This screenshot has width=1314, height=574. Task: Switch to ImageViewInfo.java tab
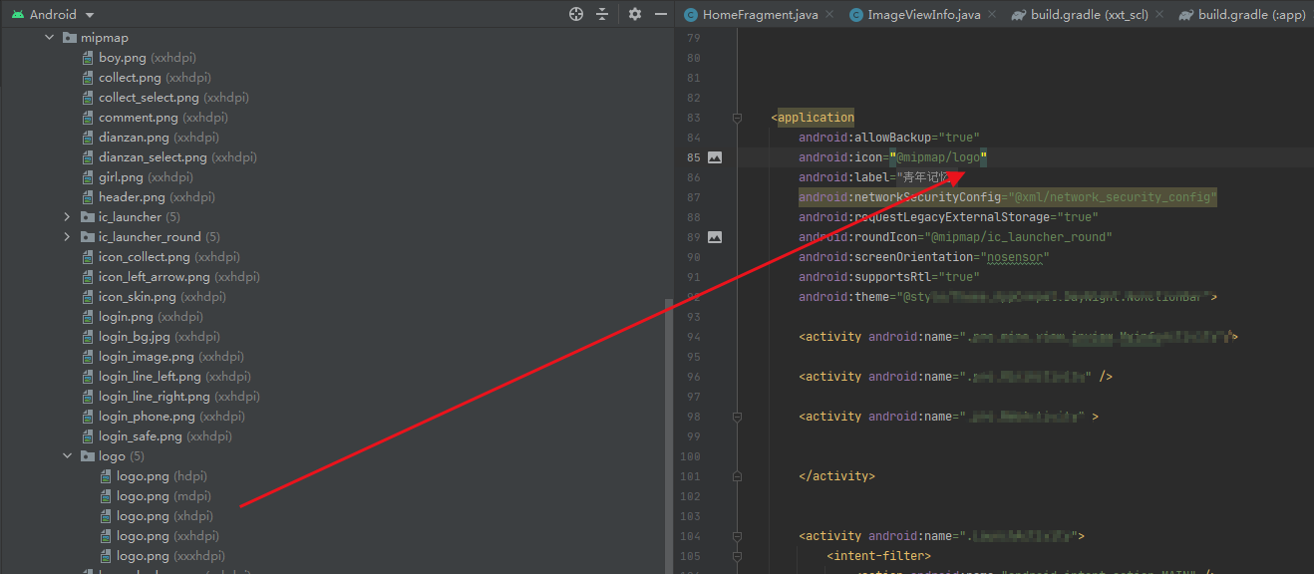924,15
